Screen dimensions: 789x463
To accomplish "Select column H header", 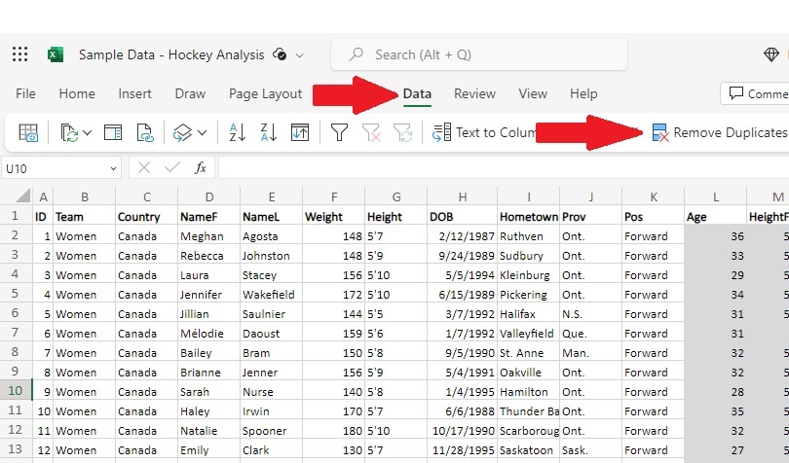I will [463, 196].
